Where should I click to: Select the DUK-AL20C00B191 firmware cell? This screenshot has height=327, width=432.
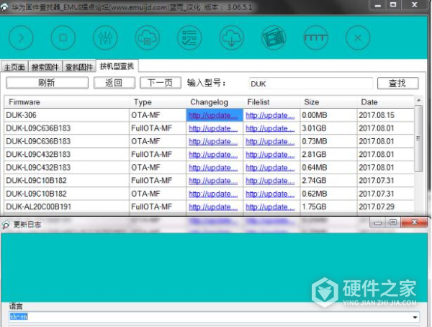[x=67, y=207]
